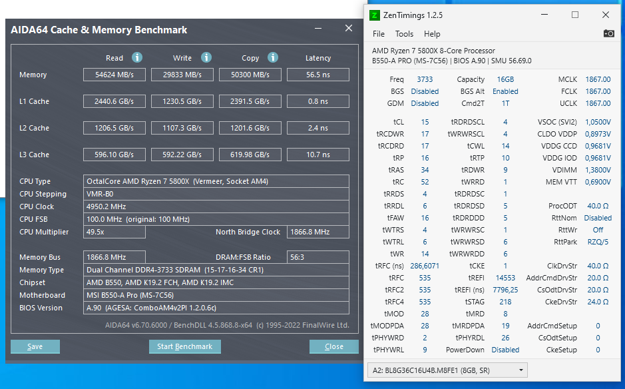
Task: Click the Close button in AIDA64 window
Action: pyautogui.click(x=333, y=346)
